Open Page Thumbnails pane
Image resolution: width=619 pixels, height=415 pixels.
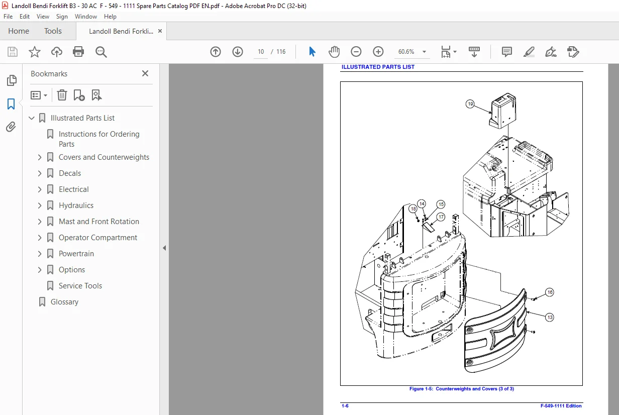click(x=11, y=80)
